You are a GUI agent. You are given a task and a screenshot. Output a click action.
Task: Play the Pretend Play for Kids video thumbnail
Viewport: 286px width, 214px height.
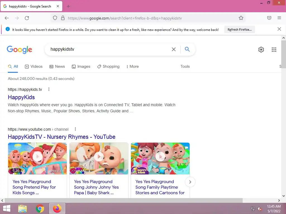[37, 159]
